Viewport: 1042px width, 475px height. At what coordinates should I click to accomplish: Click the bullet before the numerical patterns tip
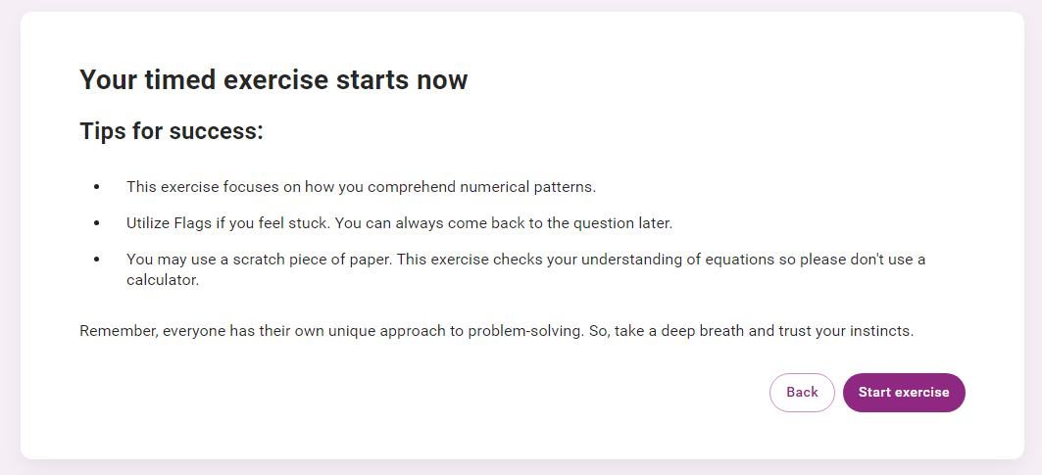pos(96,186)
